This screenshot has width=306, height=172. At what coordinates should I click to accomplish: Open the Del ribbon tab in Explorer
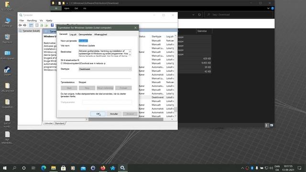[x=76, y=9]
